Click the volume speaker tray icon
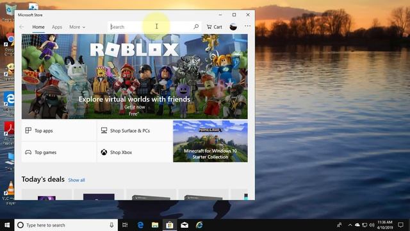Viewport: 410px width, 231px height. [x=372, y=225]
